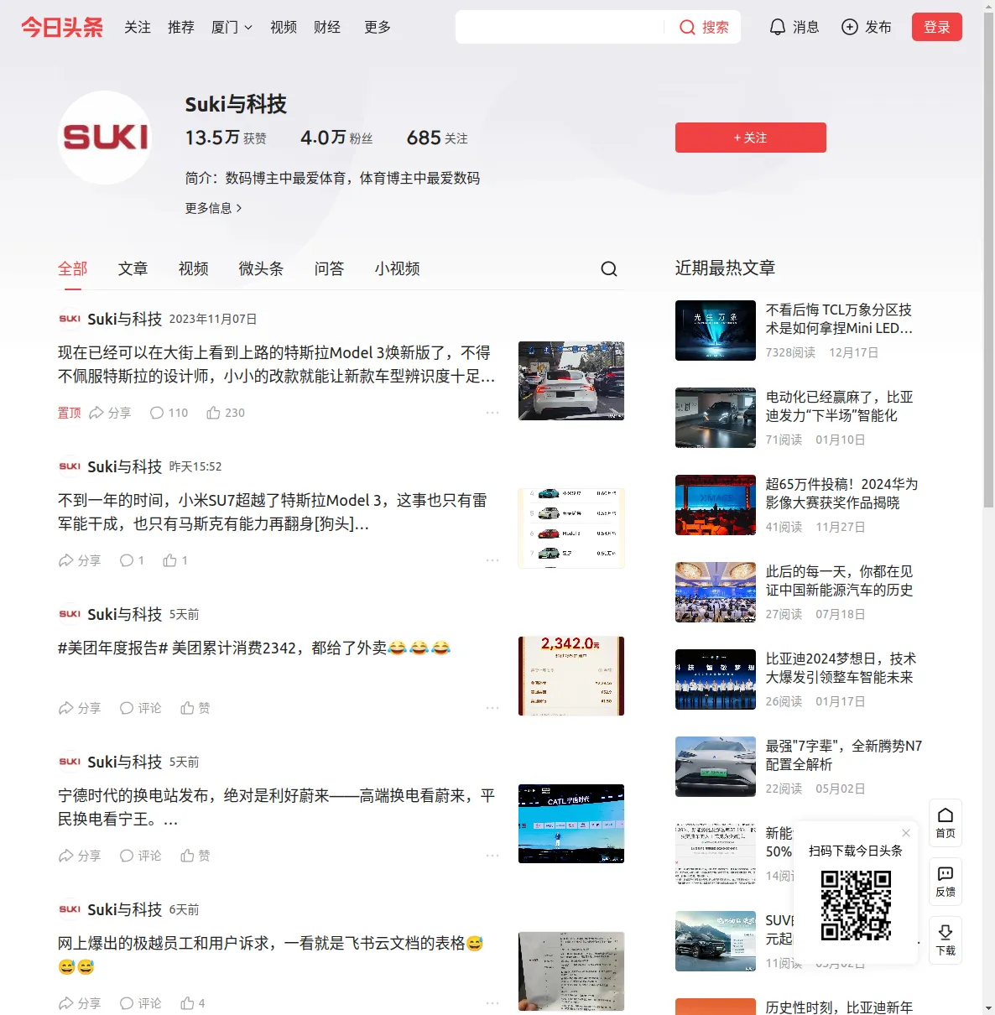Open 推荐 in top navigation

pyautogui.click(x=181, y=27)
